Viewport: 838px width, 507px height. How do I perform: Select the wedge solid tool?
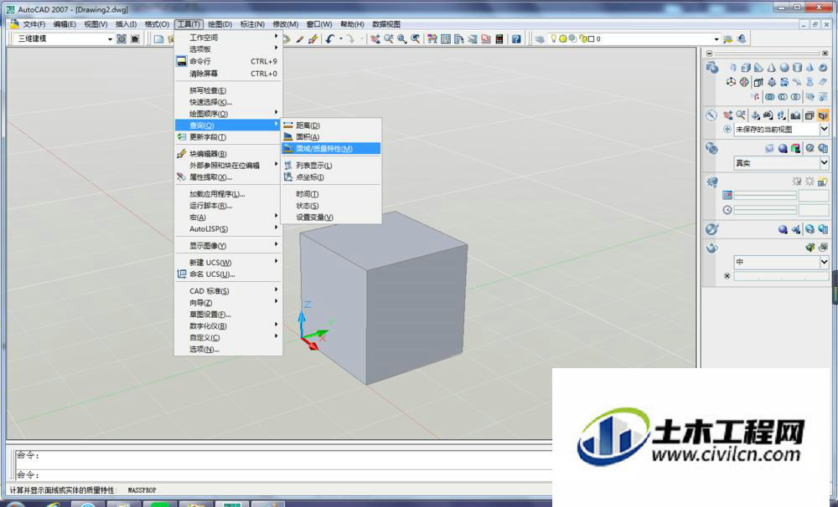tap(758, 67)
